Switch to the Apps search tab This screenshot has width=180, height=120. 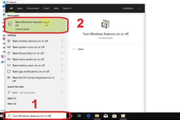[x=20, y=8]
